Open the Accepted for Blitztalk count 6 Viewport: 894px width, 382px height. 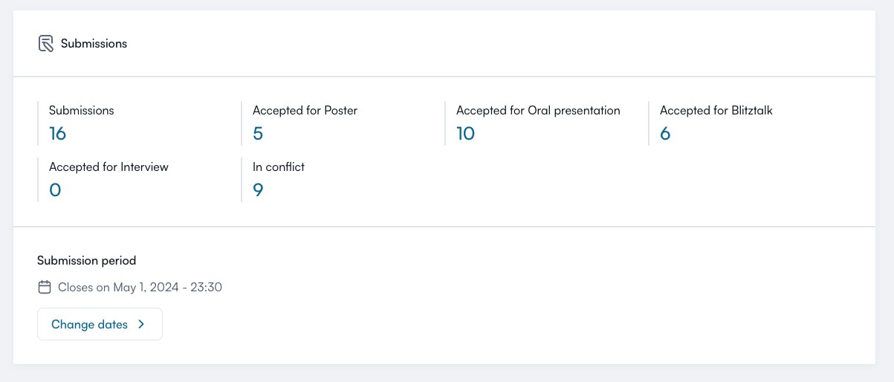click(x=665, y=134)
